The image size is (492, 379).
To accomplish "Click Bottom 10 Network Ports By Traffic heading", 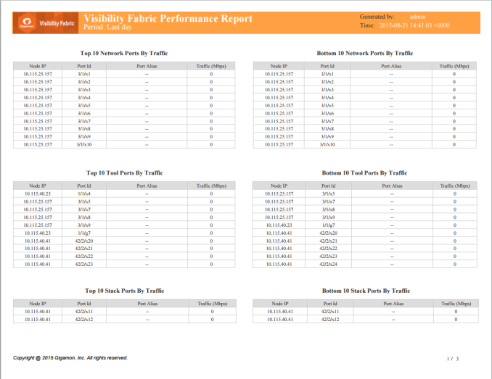I will (365, 53).
